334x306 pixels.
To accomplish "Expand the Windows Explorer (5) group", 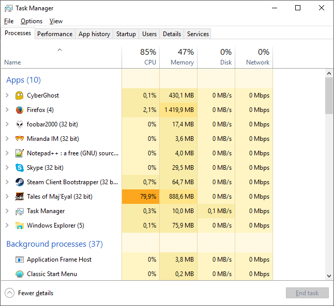I will point(7,226).
